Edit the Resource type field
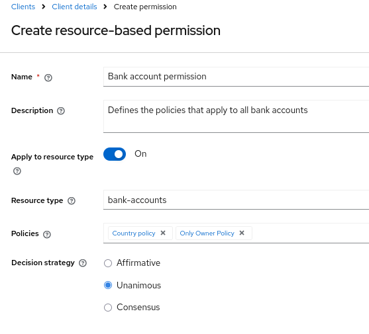The height and width of the screenshot is (334, 369). (x=236, y=200)
